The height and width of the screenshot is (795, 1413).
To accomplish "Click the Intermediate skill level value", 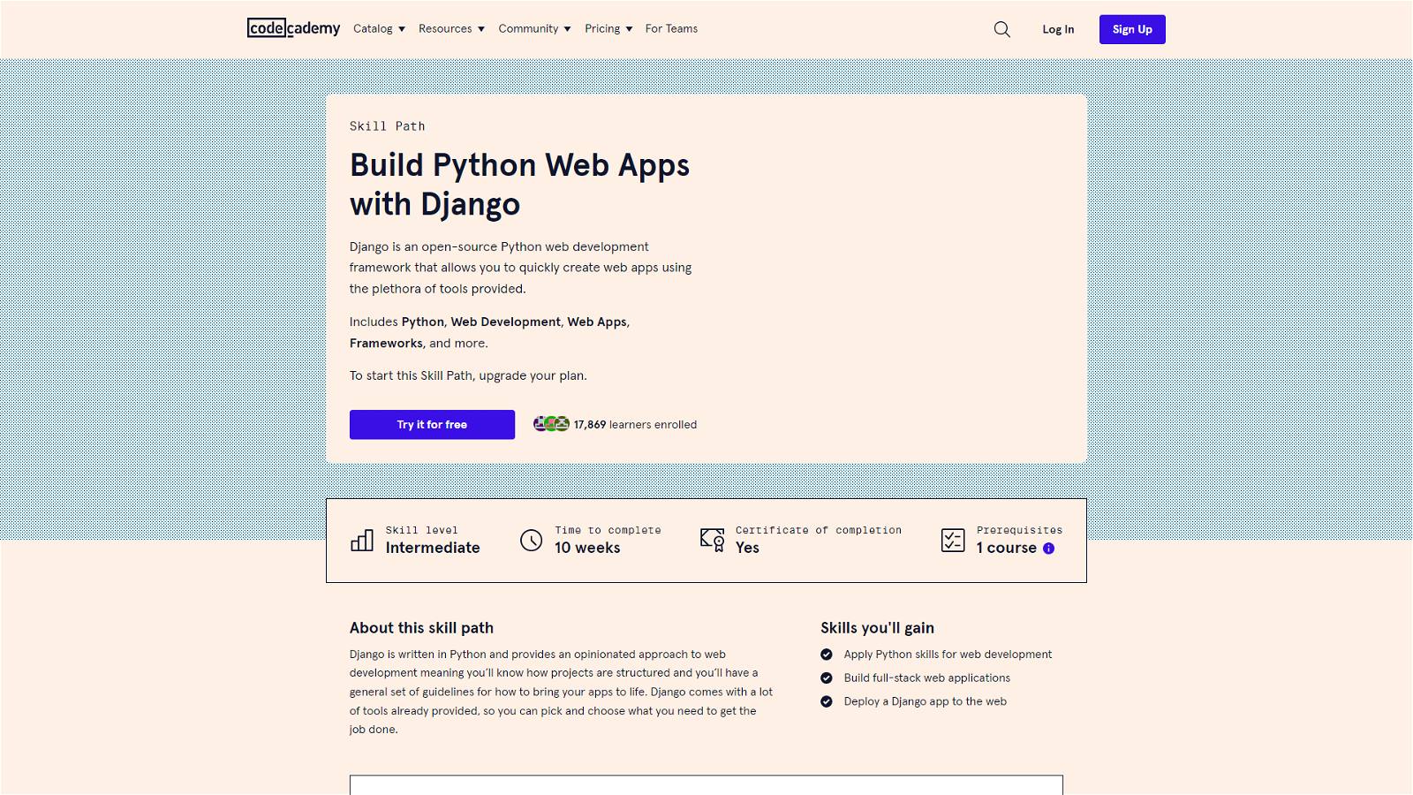I will (x=433, y=548).
